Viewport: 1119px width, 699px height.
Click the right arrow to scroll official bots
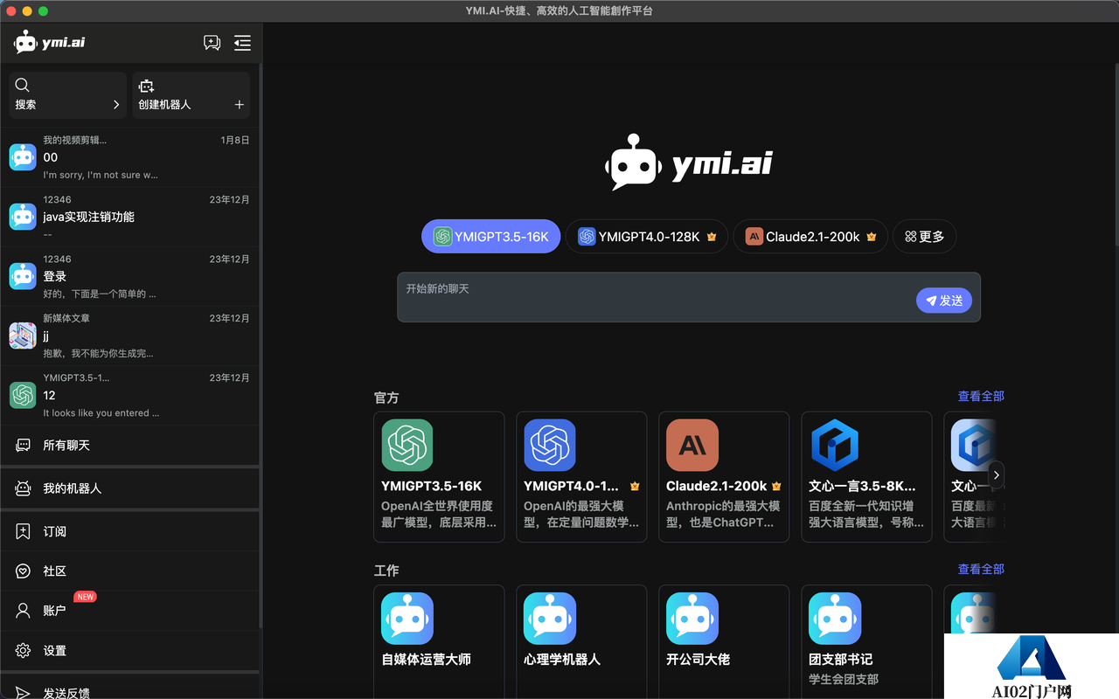[996, 475]
